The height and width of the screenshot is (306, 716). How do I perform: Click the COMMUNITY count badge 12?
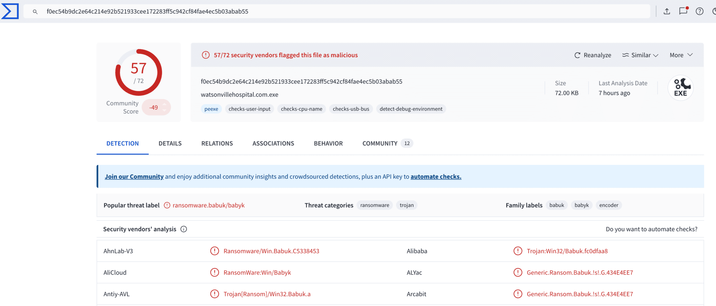coord(407,144)
